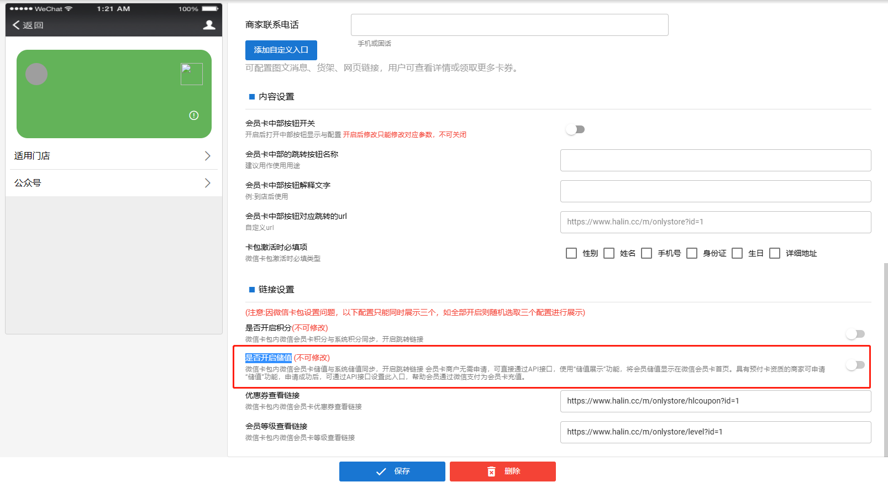
Task: Open the profile icon in phone header
Action: tap(209, 25)
